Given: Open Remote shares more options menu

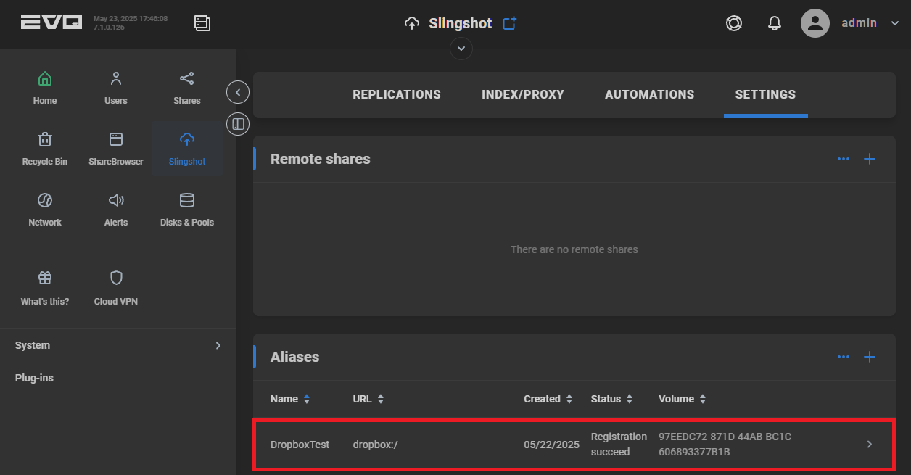Looking at the screenshot, I should 844,159.
